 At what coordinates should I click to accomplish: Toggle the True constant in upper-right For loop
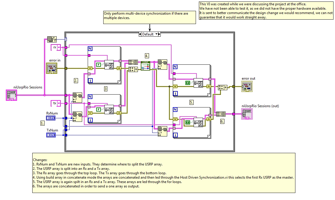[188, 83]
